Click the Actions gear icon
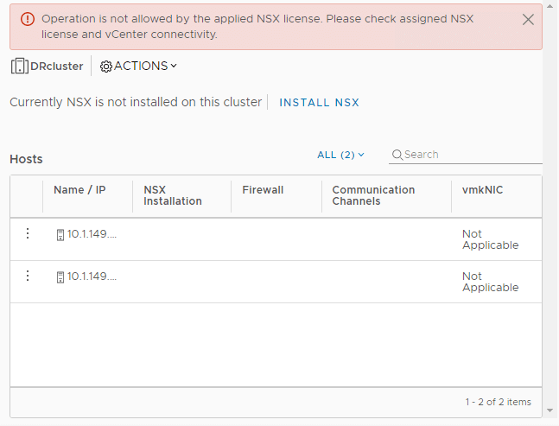The image size is (559, 426). point(106,67)
